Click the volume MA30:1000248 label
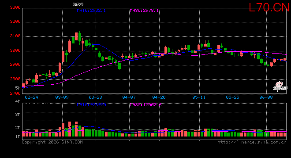 click(145, 105)
